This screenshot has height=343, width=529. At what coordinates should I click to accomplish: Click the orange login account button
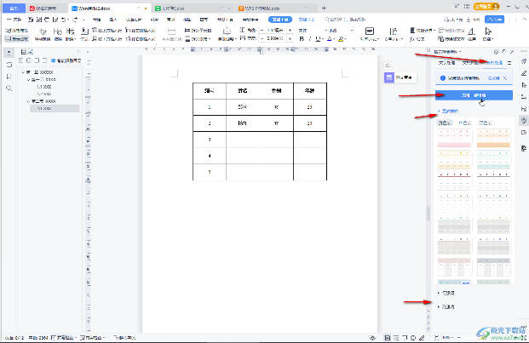(486, 7)
